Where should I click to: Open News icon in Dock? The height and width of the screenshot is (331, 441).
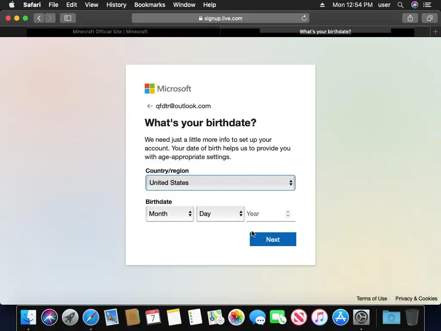(299, 317)
